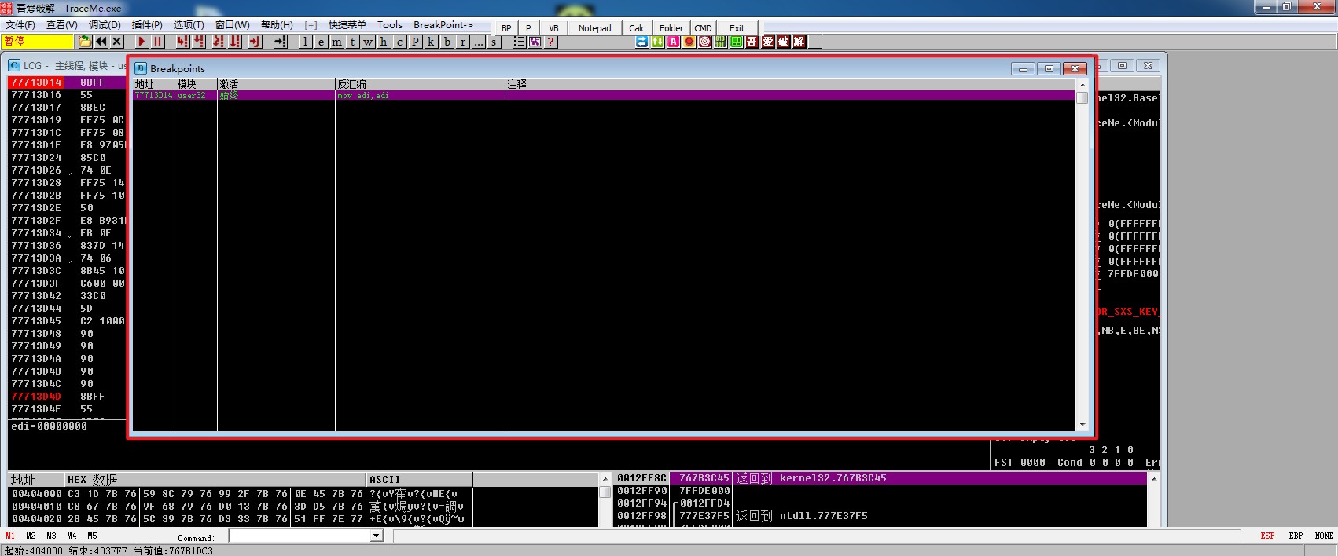Execute till return using red arrow icon
The image size is (1338, 556).
[255, 42]
